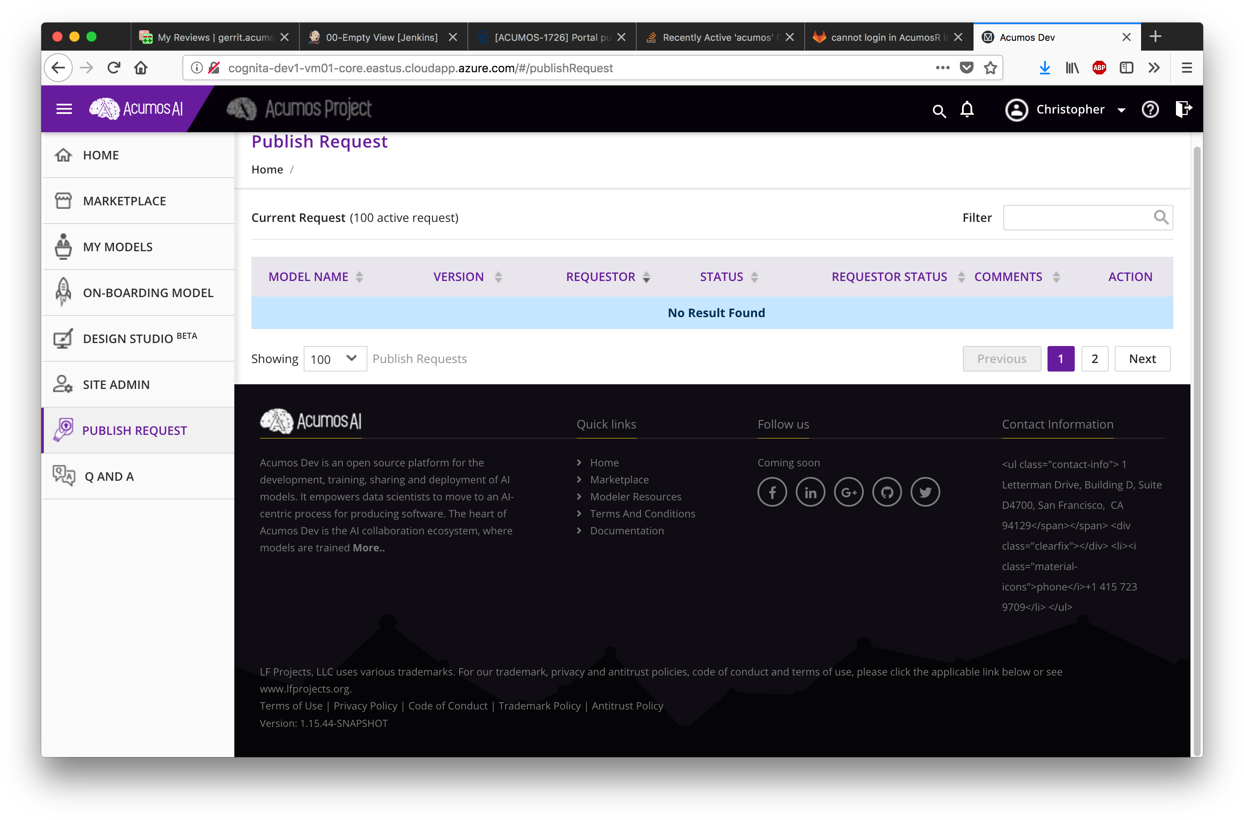1244x820 pixels.
Task: Open the GitHub social icon in footer
Action: (x=887, y=492)
